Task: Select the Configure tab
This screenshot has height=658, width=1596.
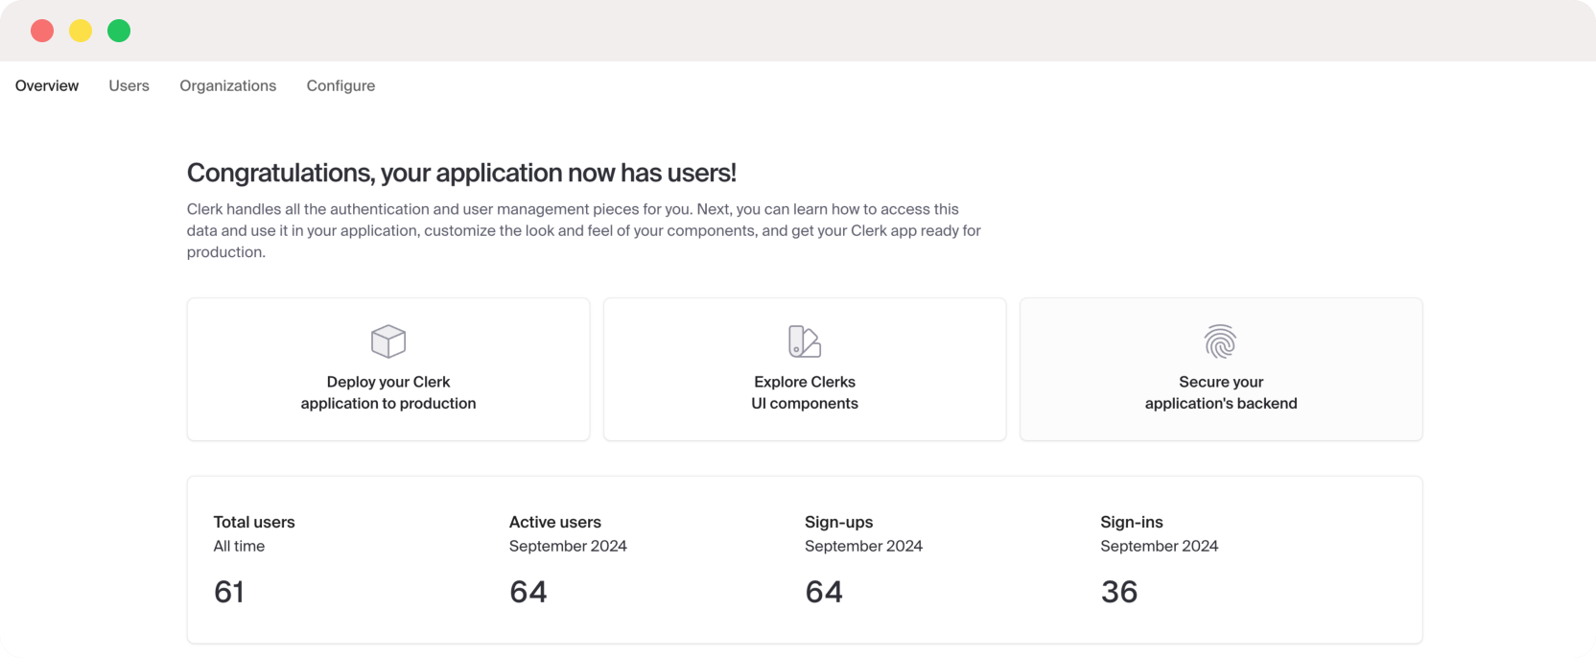Action: 340,85
